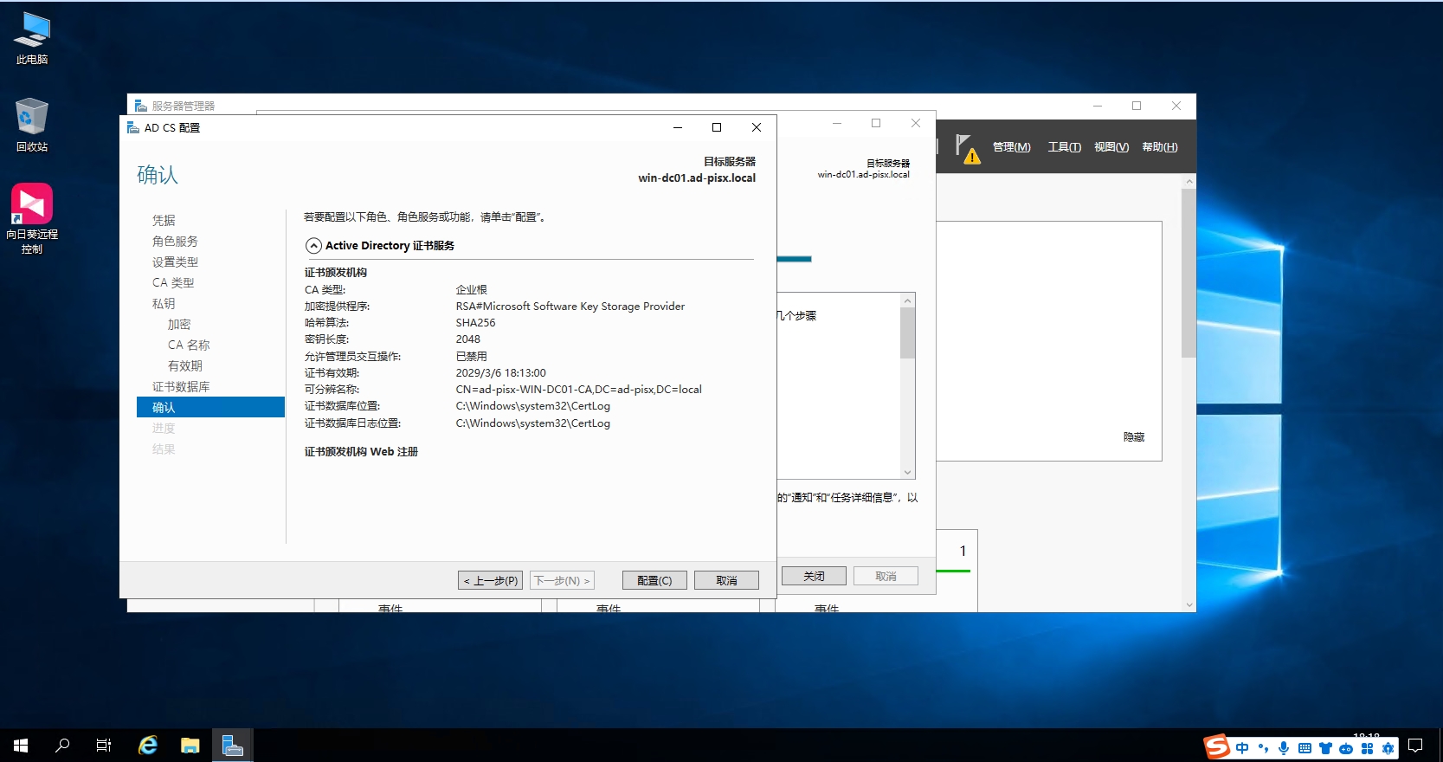Open Internet Explorer from the taskbar
Viewport: 1443px width, 762px height.
tap(148, 746)
